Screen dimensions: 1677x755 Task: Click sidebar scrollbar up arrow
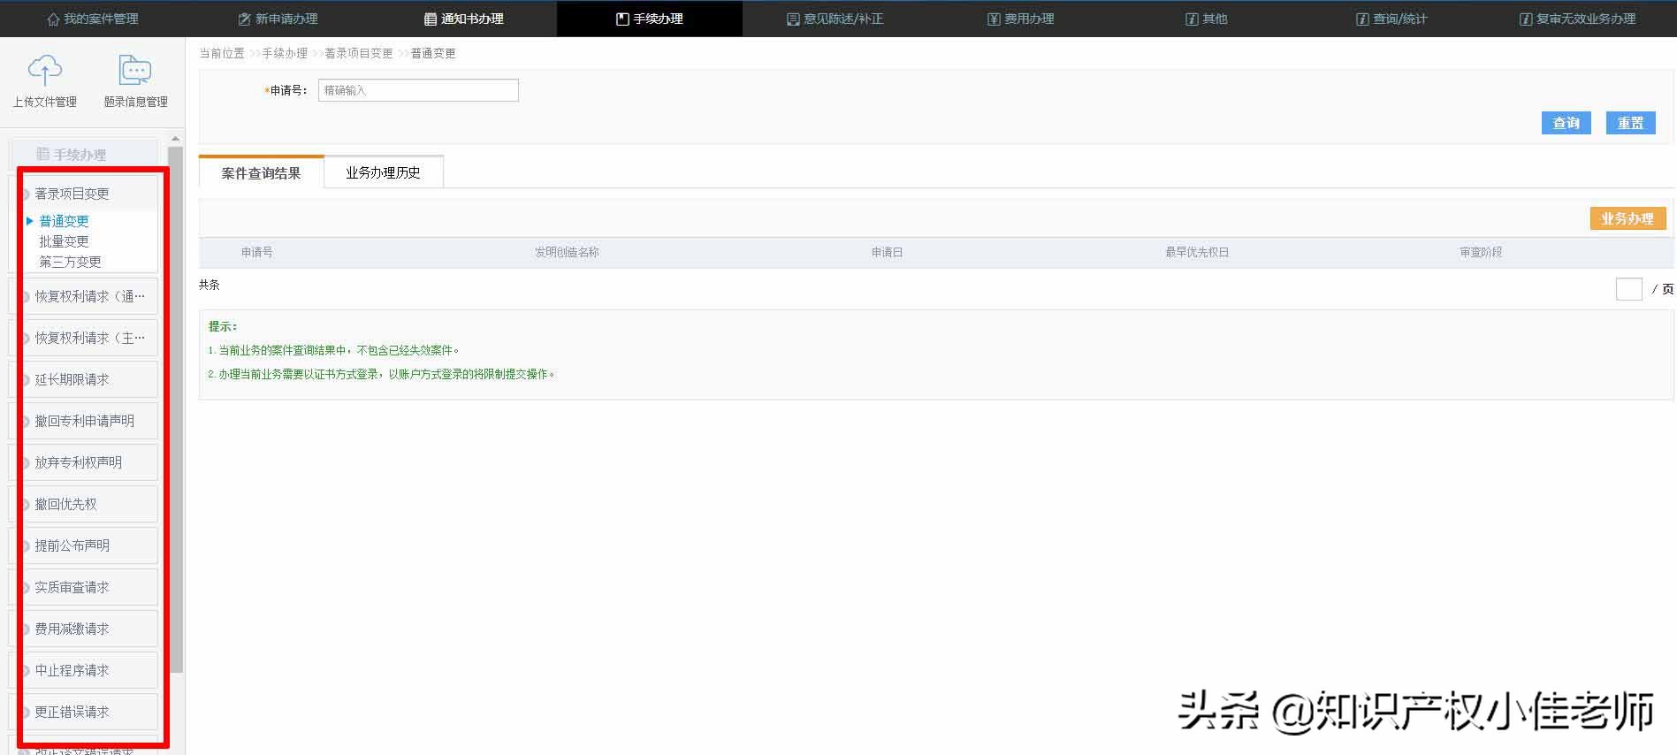click(x=175, y=139)
